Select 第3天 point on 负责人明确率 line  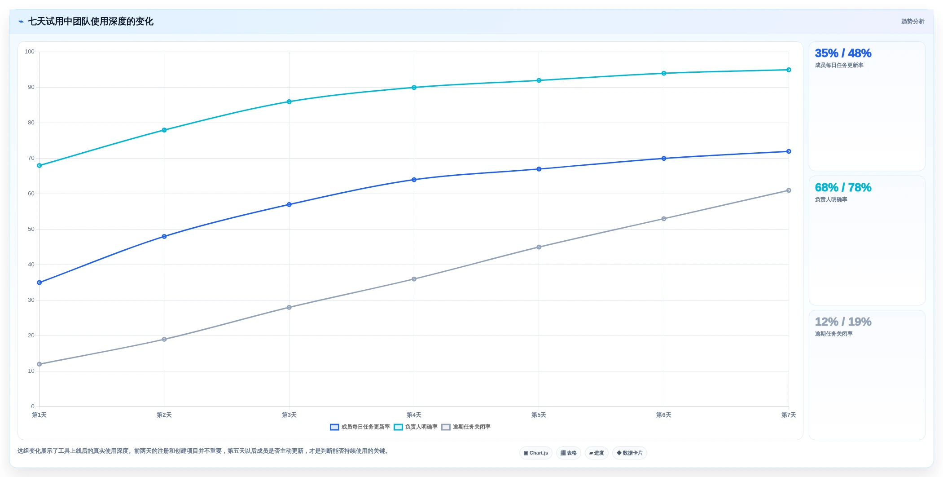coord(289,102)
